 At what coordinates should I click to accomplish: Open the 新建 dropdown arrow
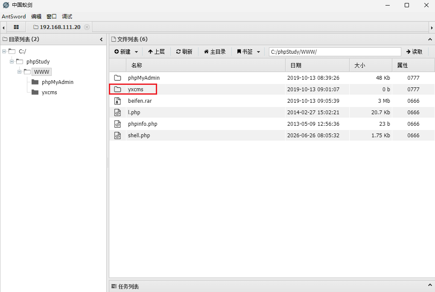coord(136,52)
